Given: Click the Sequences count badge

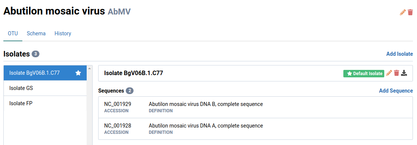Looking at the screenshot, I should tap(129, 91).
